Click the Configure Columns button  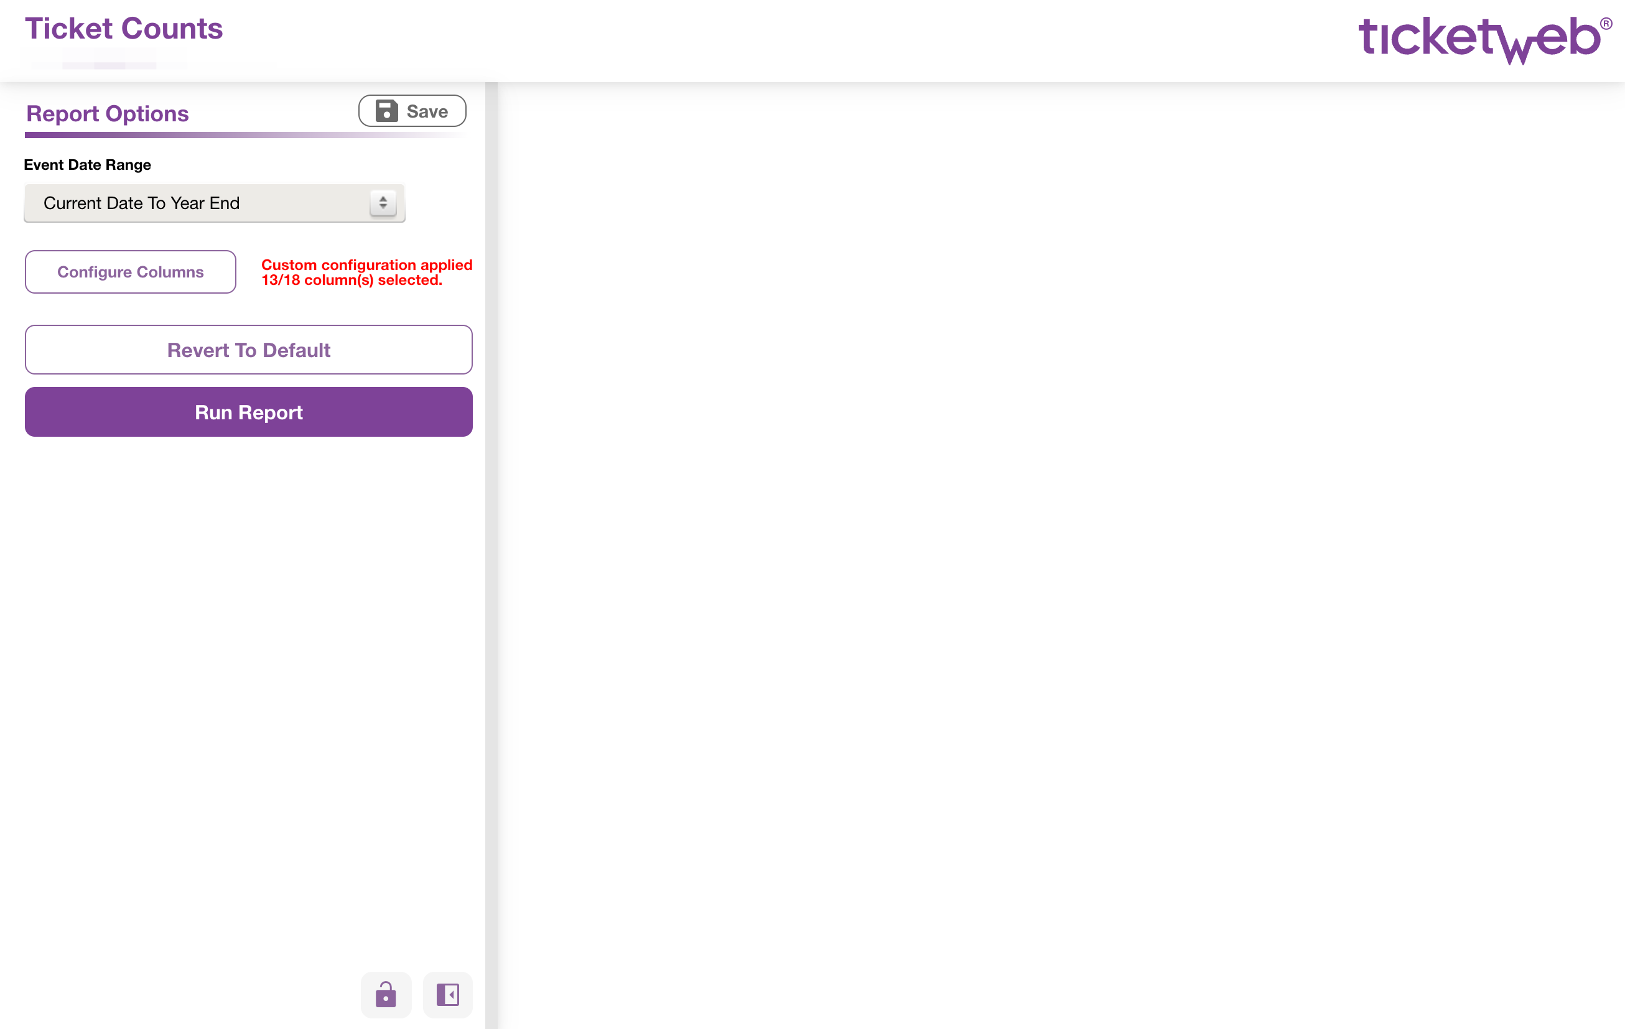pos(130,272)
